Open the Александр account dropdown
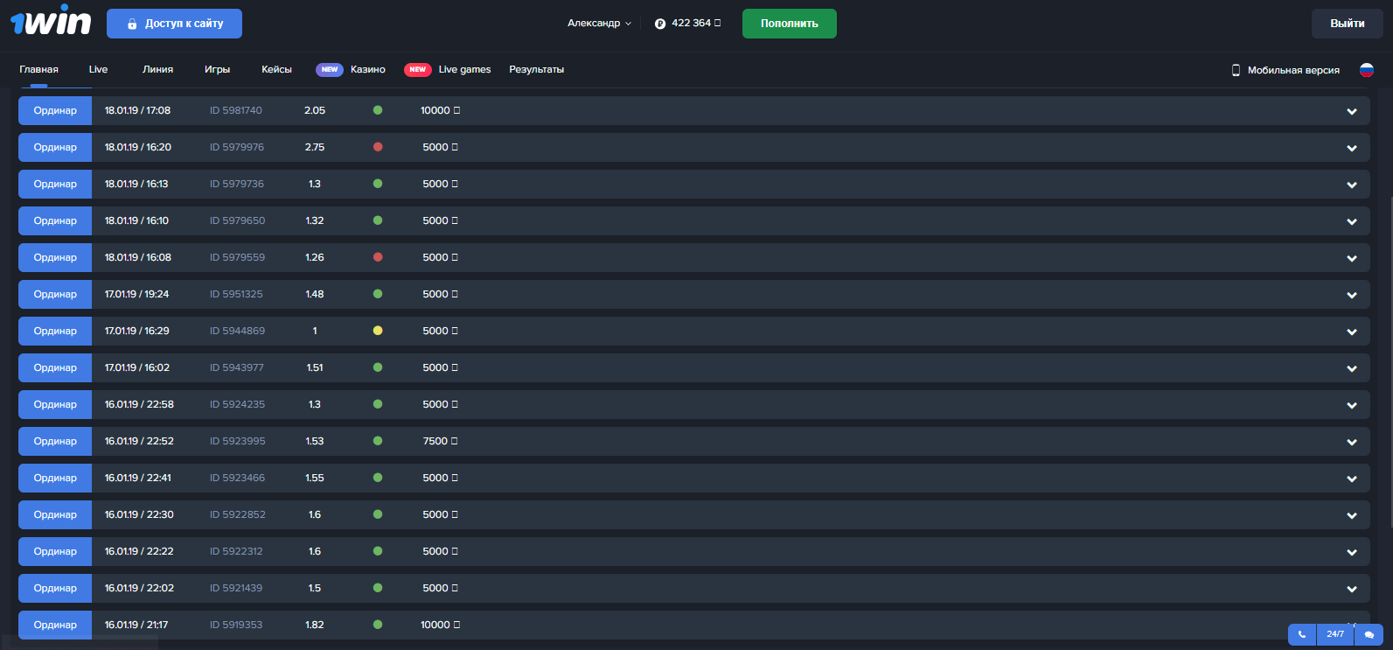This screenshot has height=650, width=1393. click(x=599, y=24)
